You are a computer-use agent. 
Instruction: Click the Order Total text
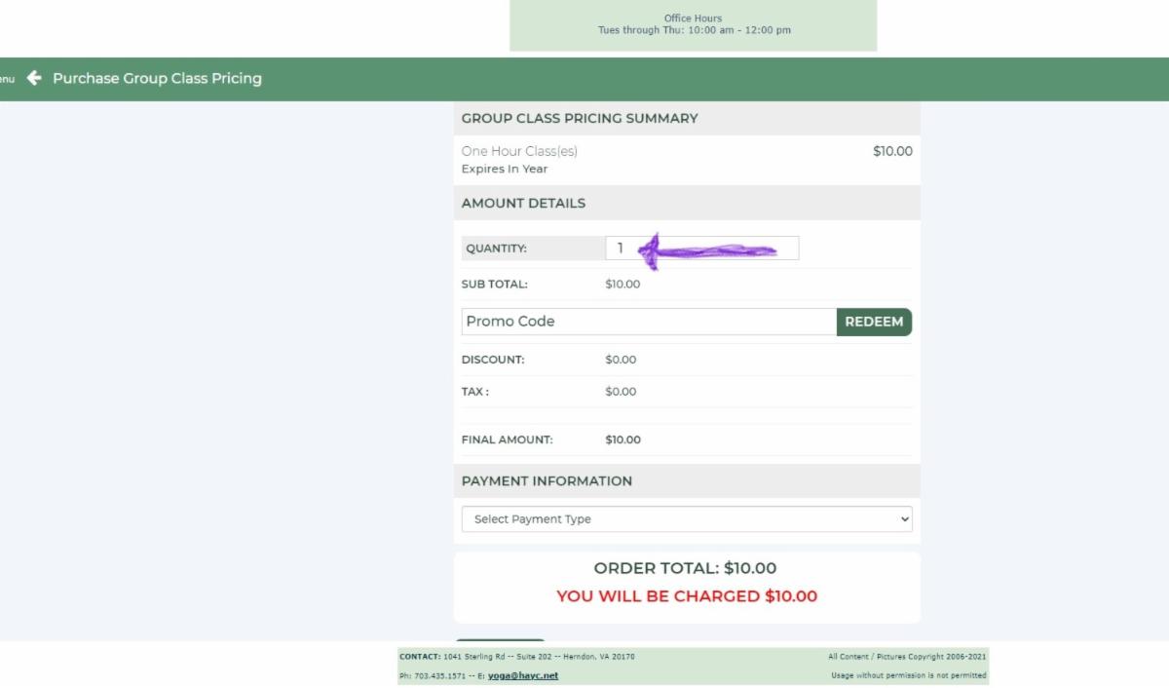[685, 568]
